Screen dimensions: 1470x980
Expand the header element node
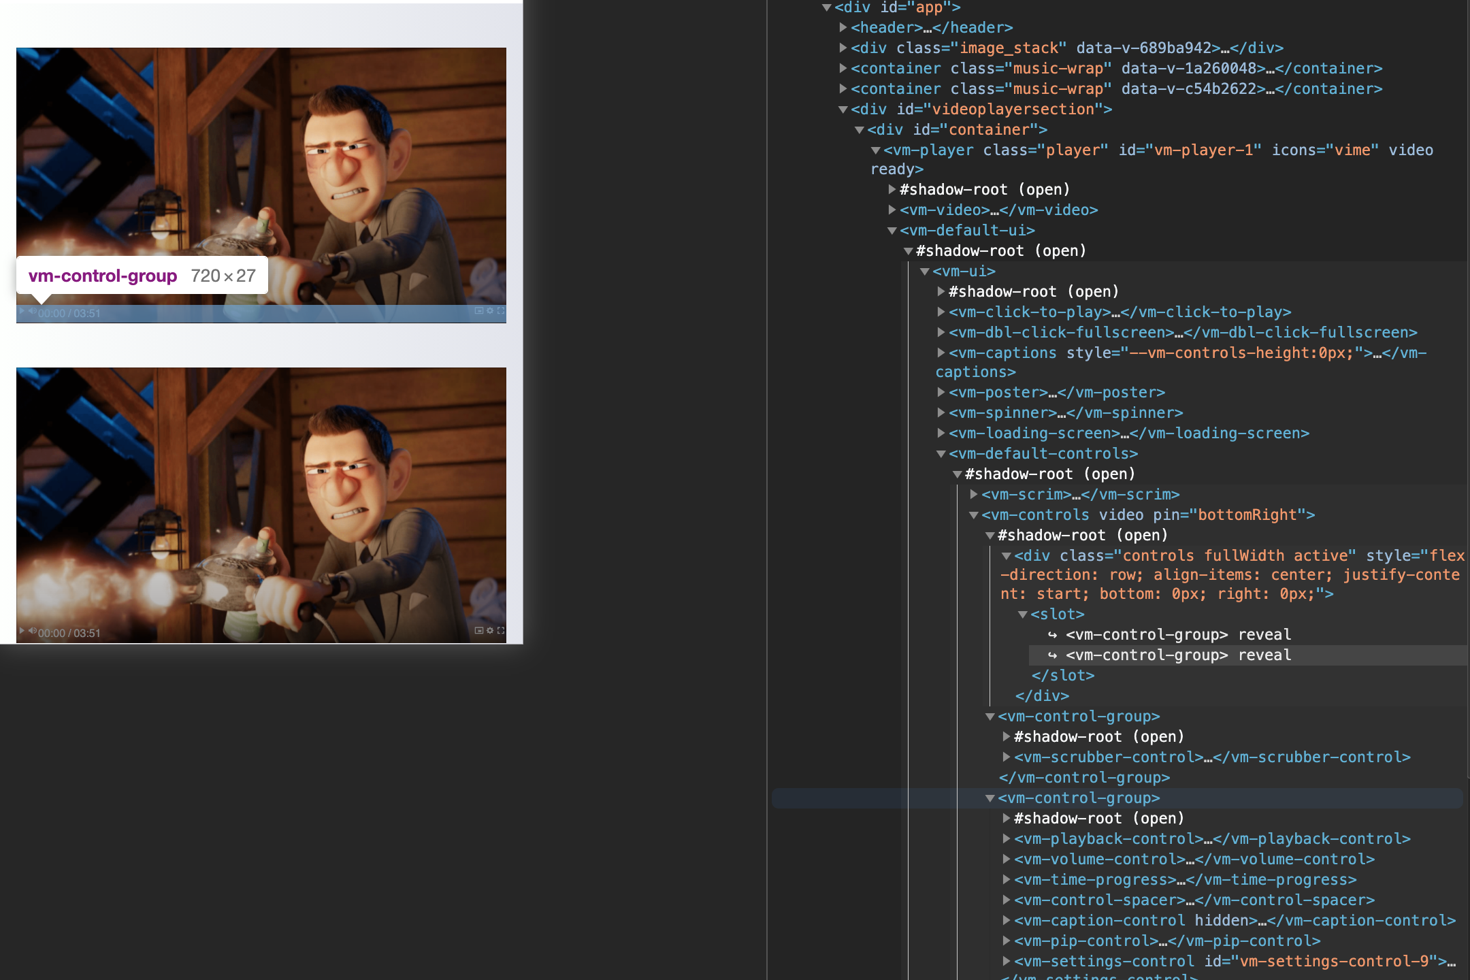843,27
